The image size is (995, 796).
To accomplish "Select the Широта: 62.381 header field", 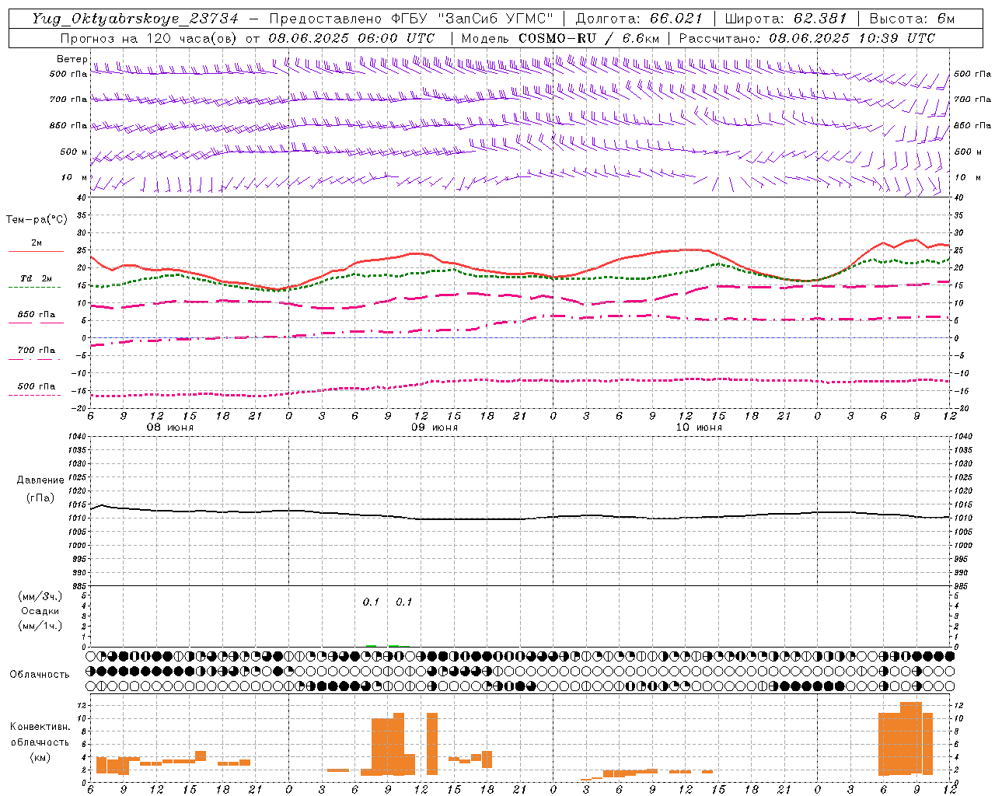I will 786,19.
